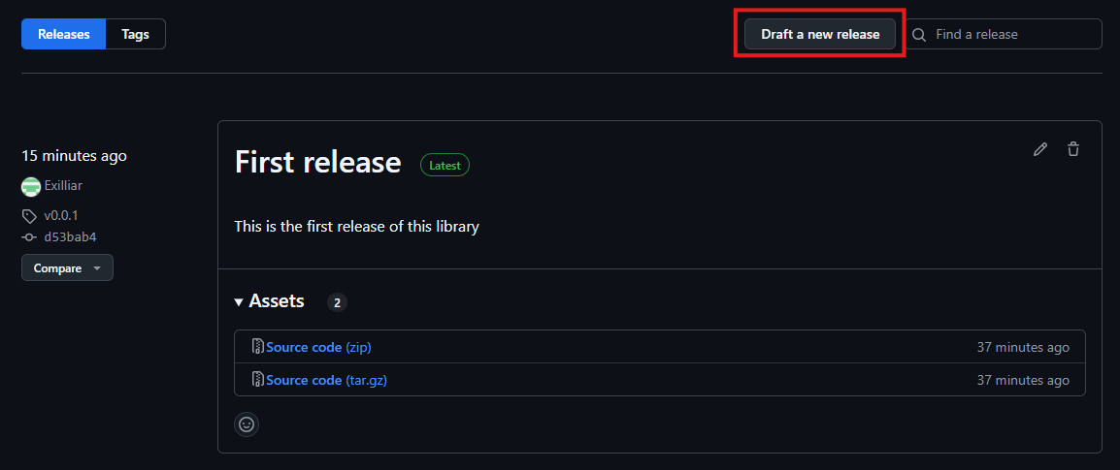The image size is (1120, 470).
Task: Edit the First release with pencil icon
Action: coord(1040,149)
